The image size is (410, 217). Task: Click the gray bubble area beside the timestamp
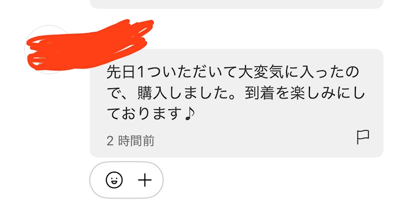[x=254, y=141]
